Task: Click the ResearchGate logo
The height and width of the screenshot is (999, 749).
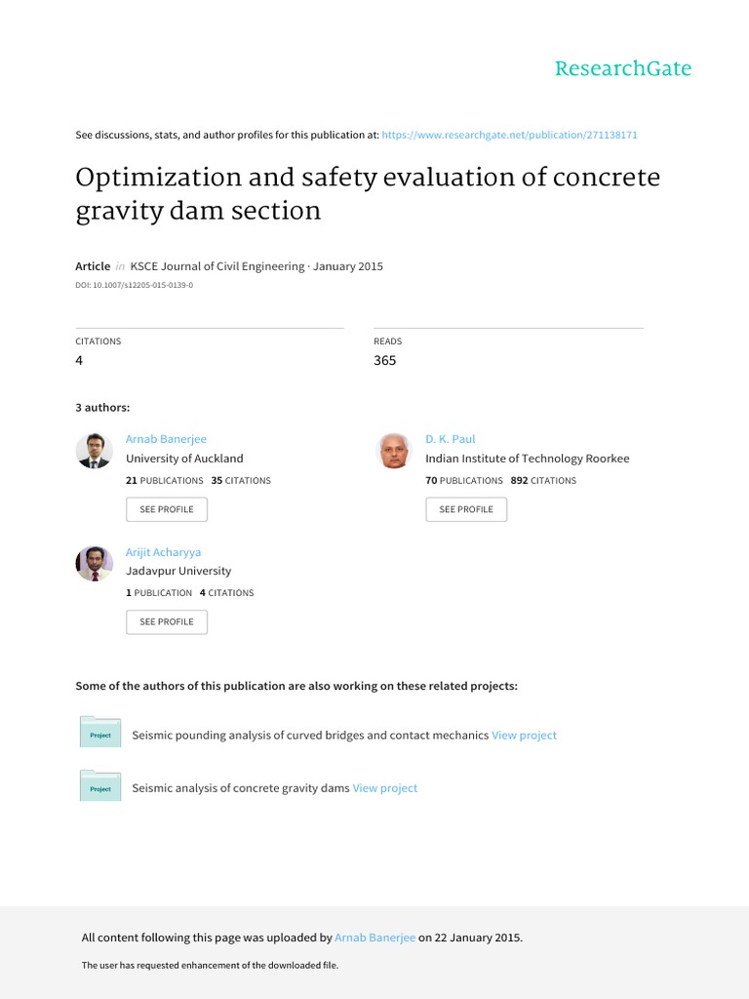Action: (622, 68)
